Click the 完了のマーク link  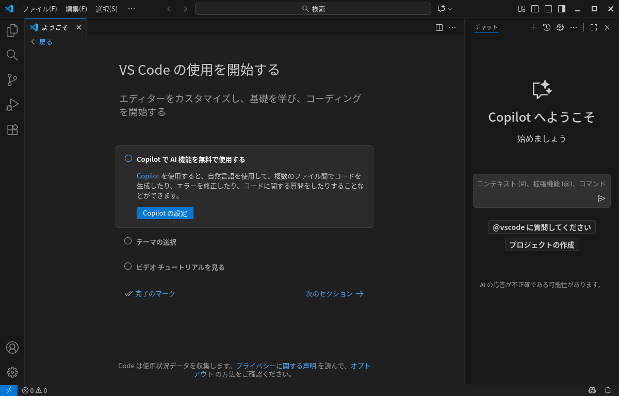coord(150,293)
